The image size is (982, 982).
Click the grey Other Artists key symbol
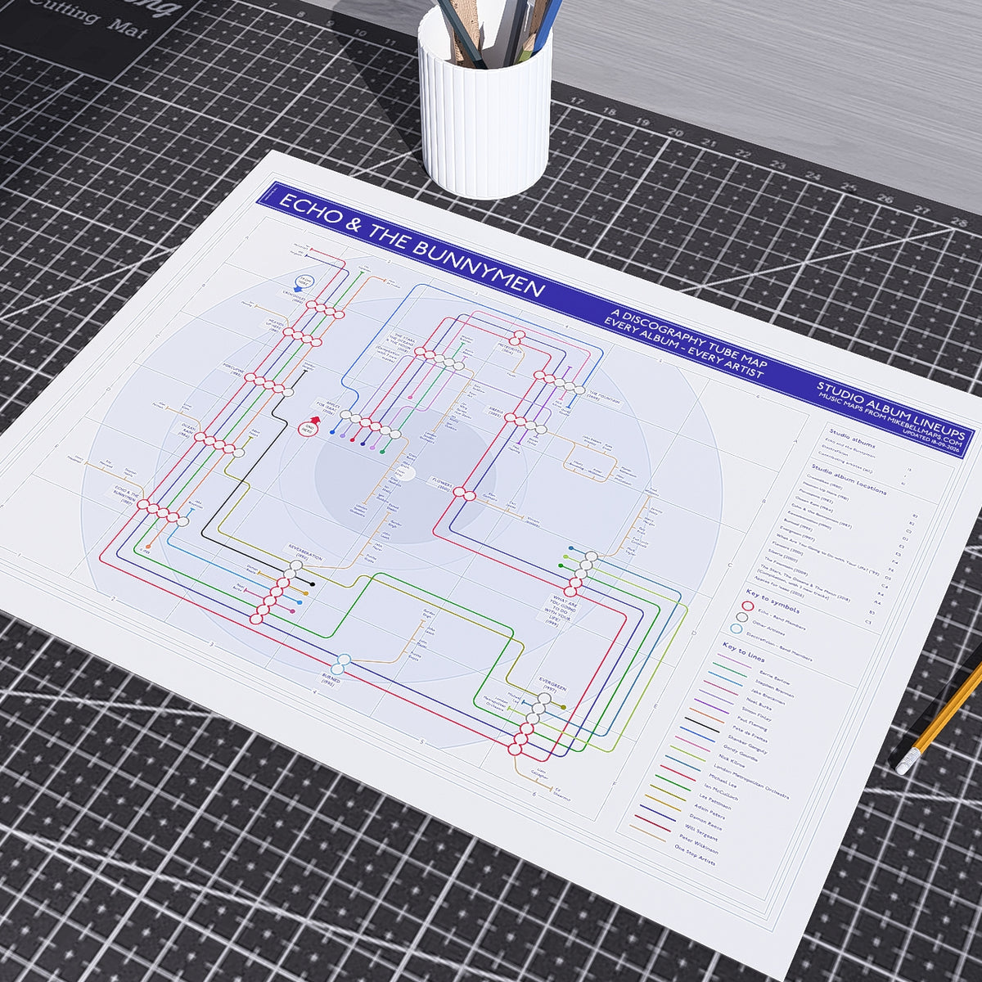tap(741, 617)
